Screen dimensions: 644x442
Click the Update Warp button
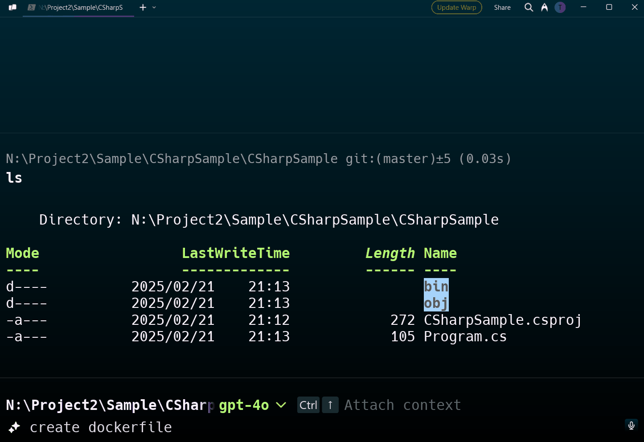[x=457, y=8]
